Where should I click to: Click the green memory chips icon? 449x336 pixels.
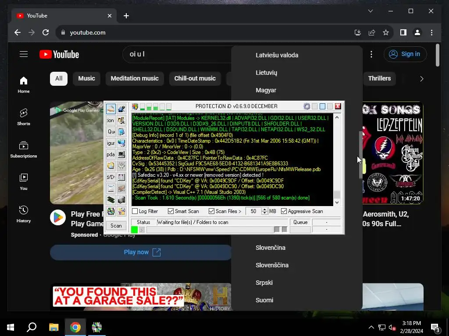point(111,199)
